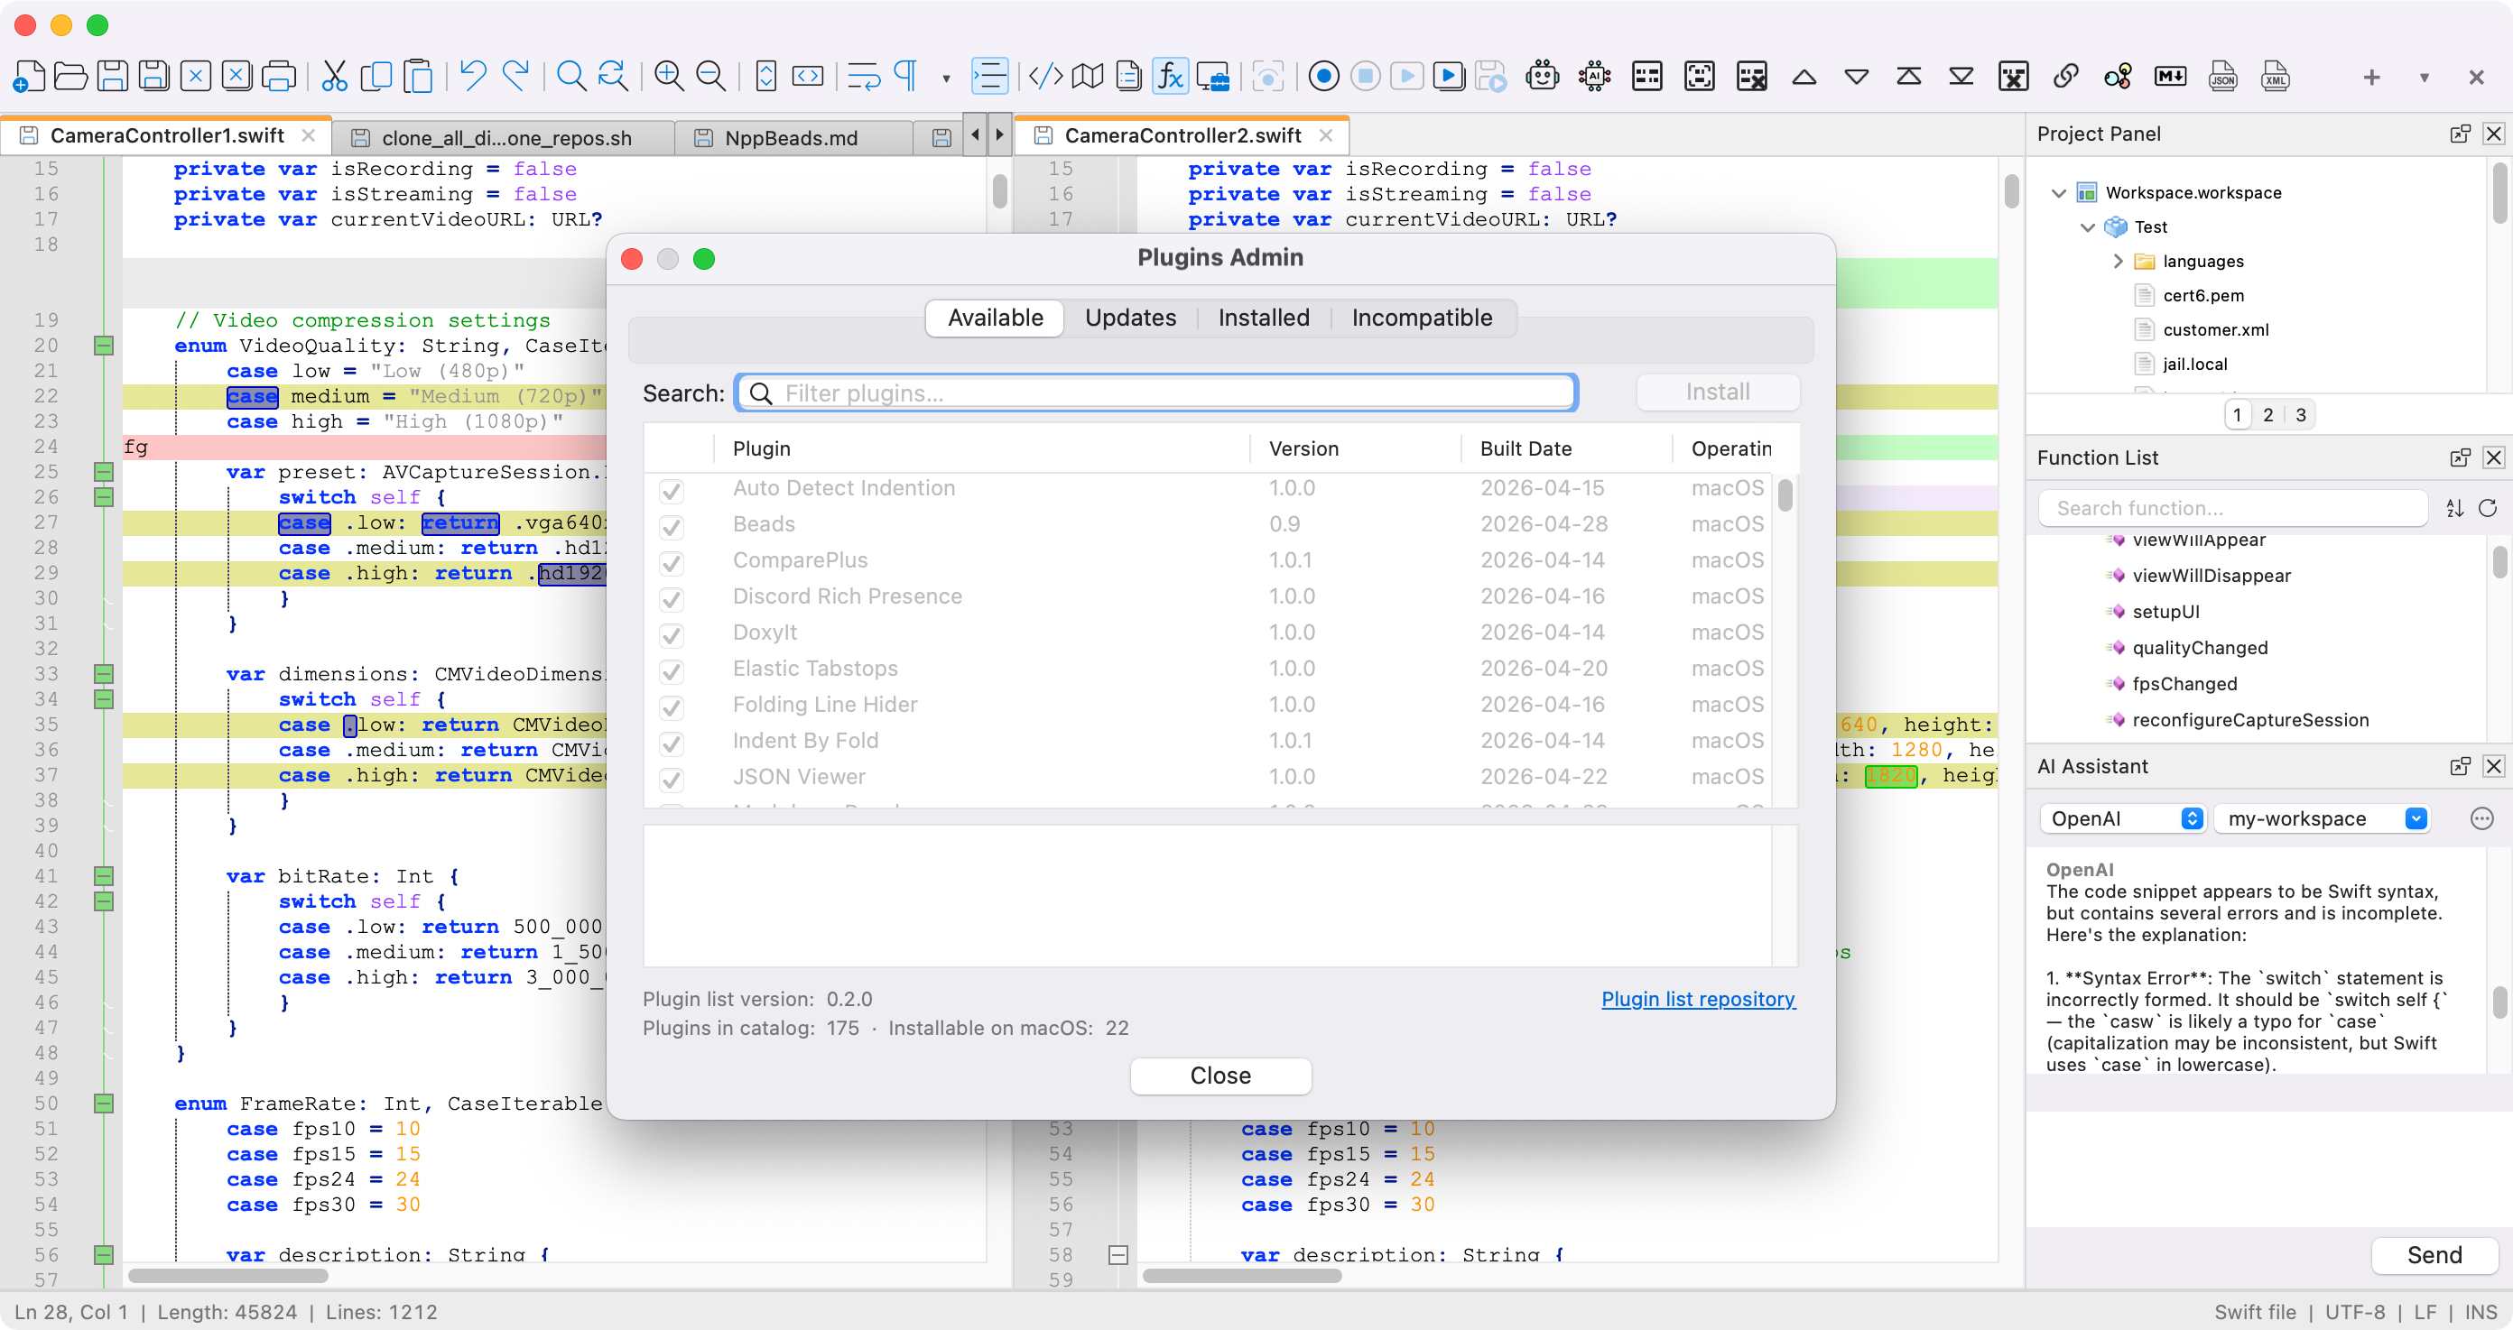Open the Document Map toolbar icon
The height and width of the screenshot is (1330, 2513).
pos(1087,76)
